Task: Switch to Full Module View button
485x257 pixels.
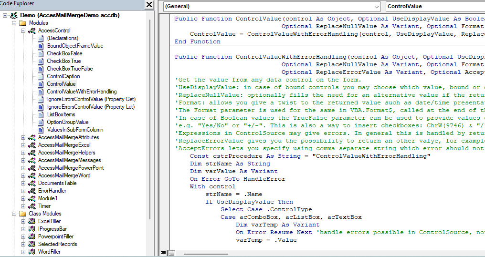Action: [x=171, y=253]
